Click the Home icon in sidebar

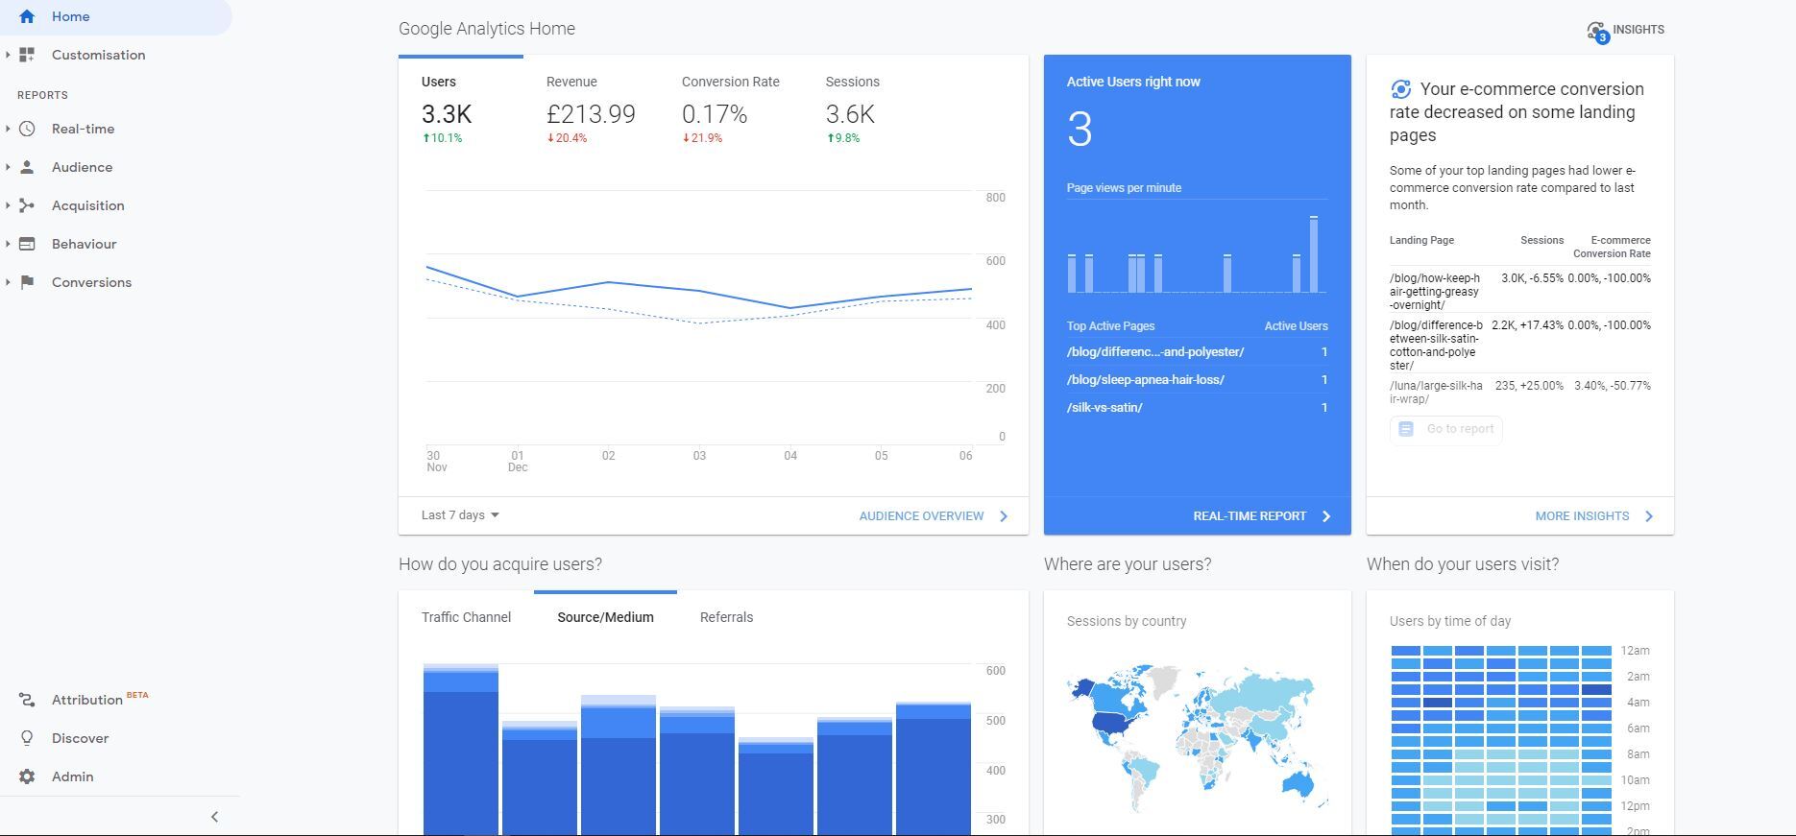tap(27, 16)
